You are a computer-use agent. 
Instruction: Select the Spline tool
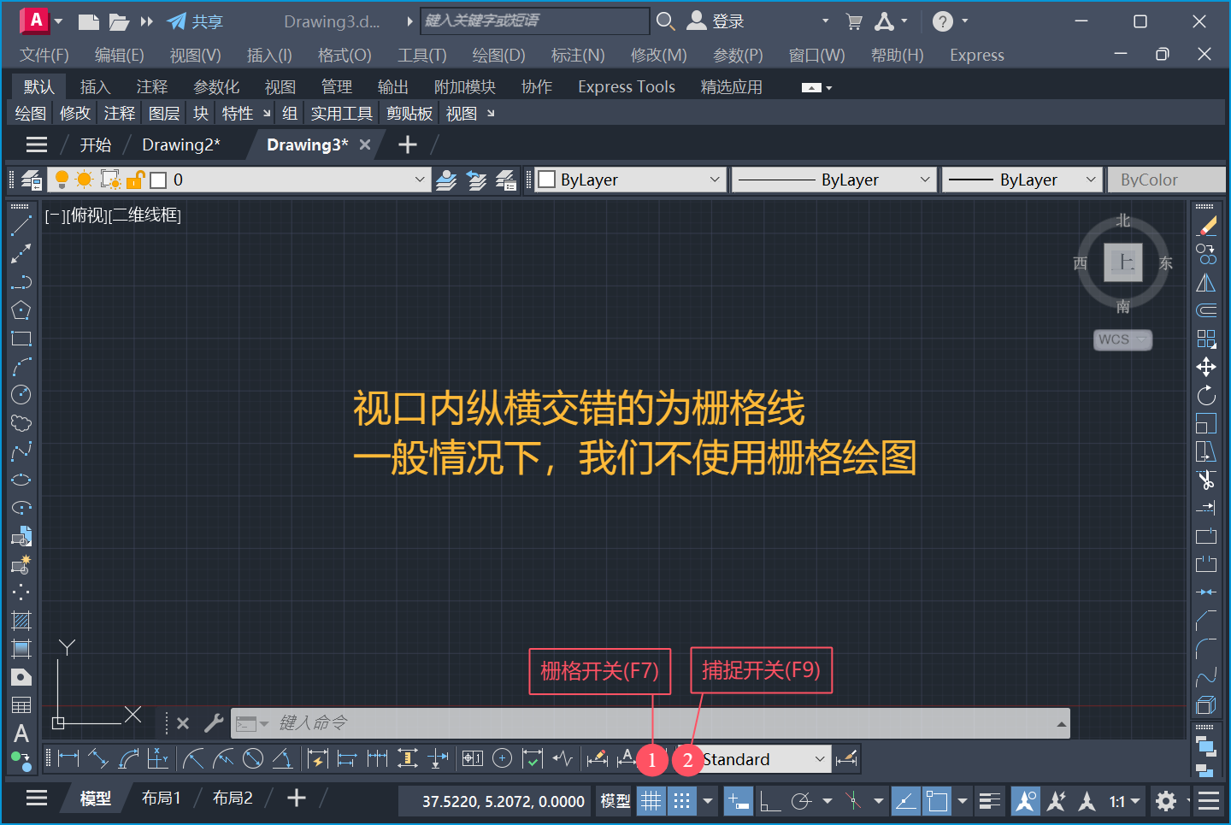point(21,451)
